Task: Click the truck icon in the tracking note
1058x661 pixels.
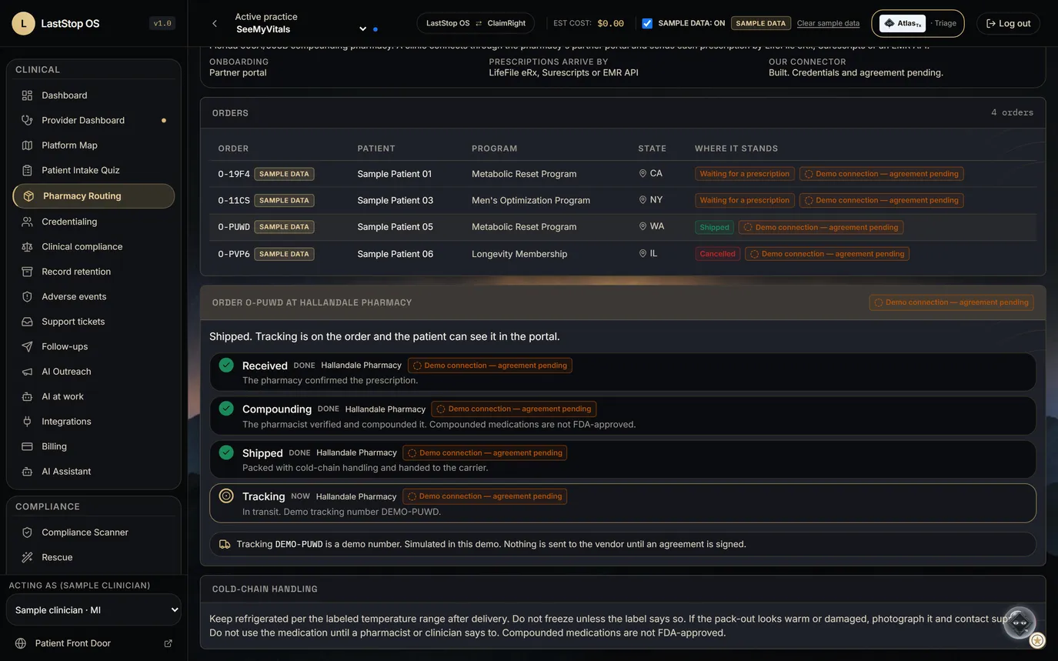Action: coord(225,544)
